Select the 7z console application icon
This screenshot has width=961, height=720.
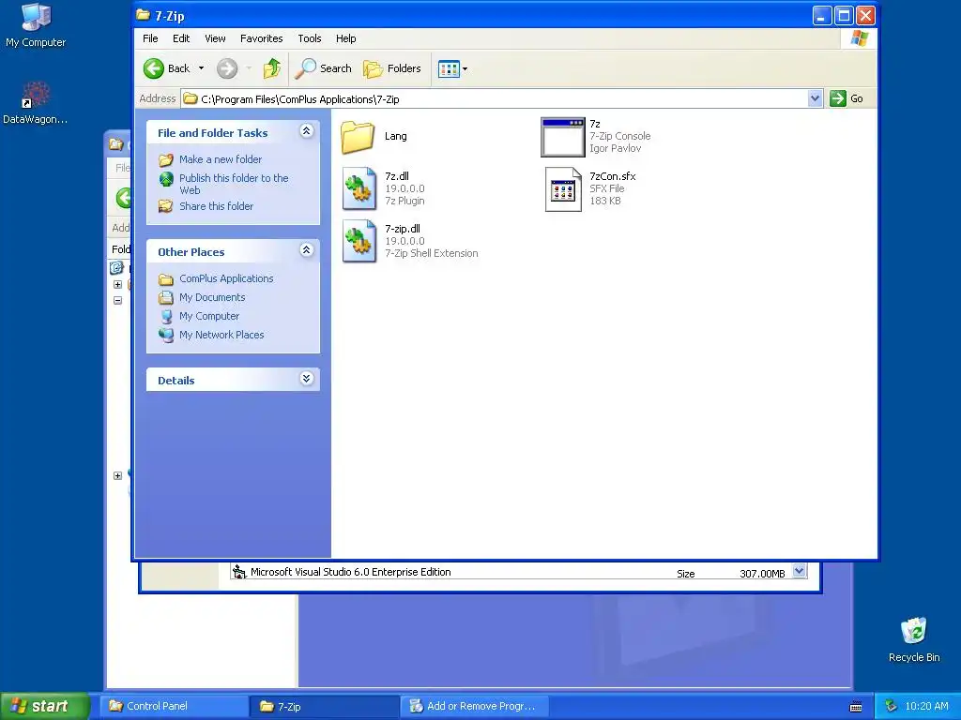tap(563, 137)
